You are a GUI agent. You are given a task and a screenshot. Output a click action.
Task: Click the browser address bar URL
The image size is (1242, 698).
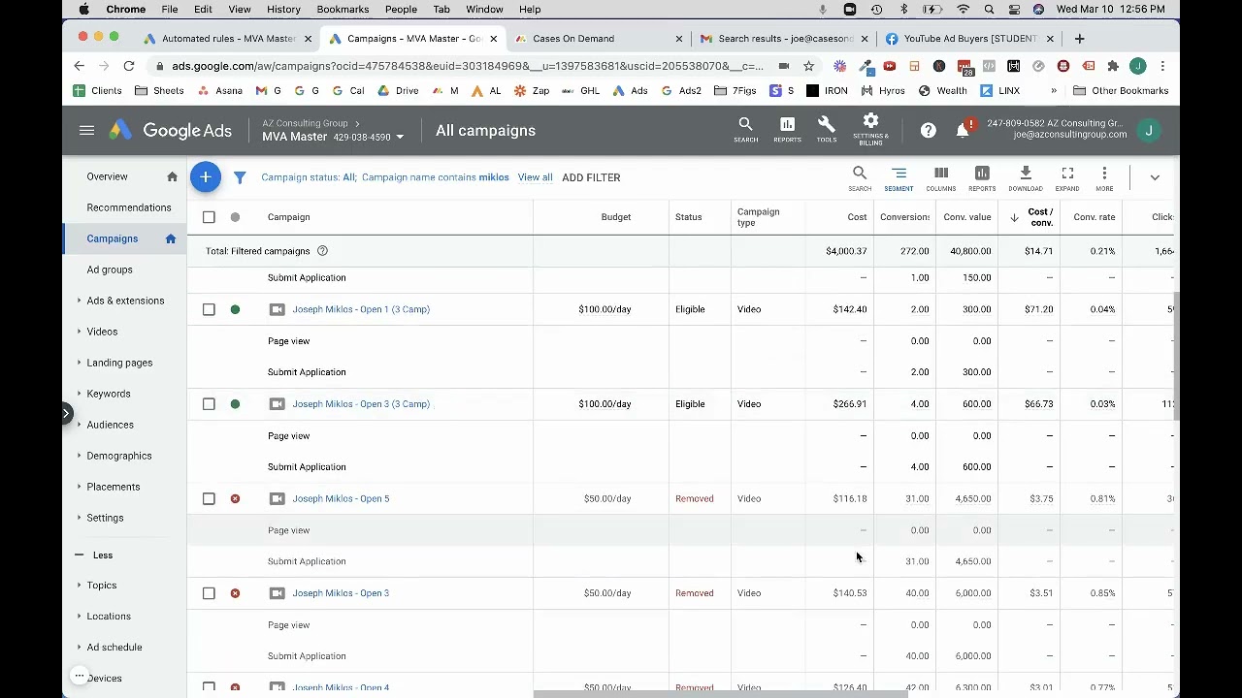point(467,66)
